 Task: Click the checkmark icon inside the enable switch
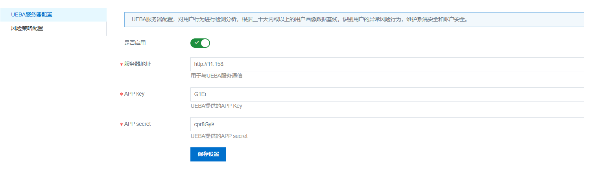(x=196, y=43)
